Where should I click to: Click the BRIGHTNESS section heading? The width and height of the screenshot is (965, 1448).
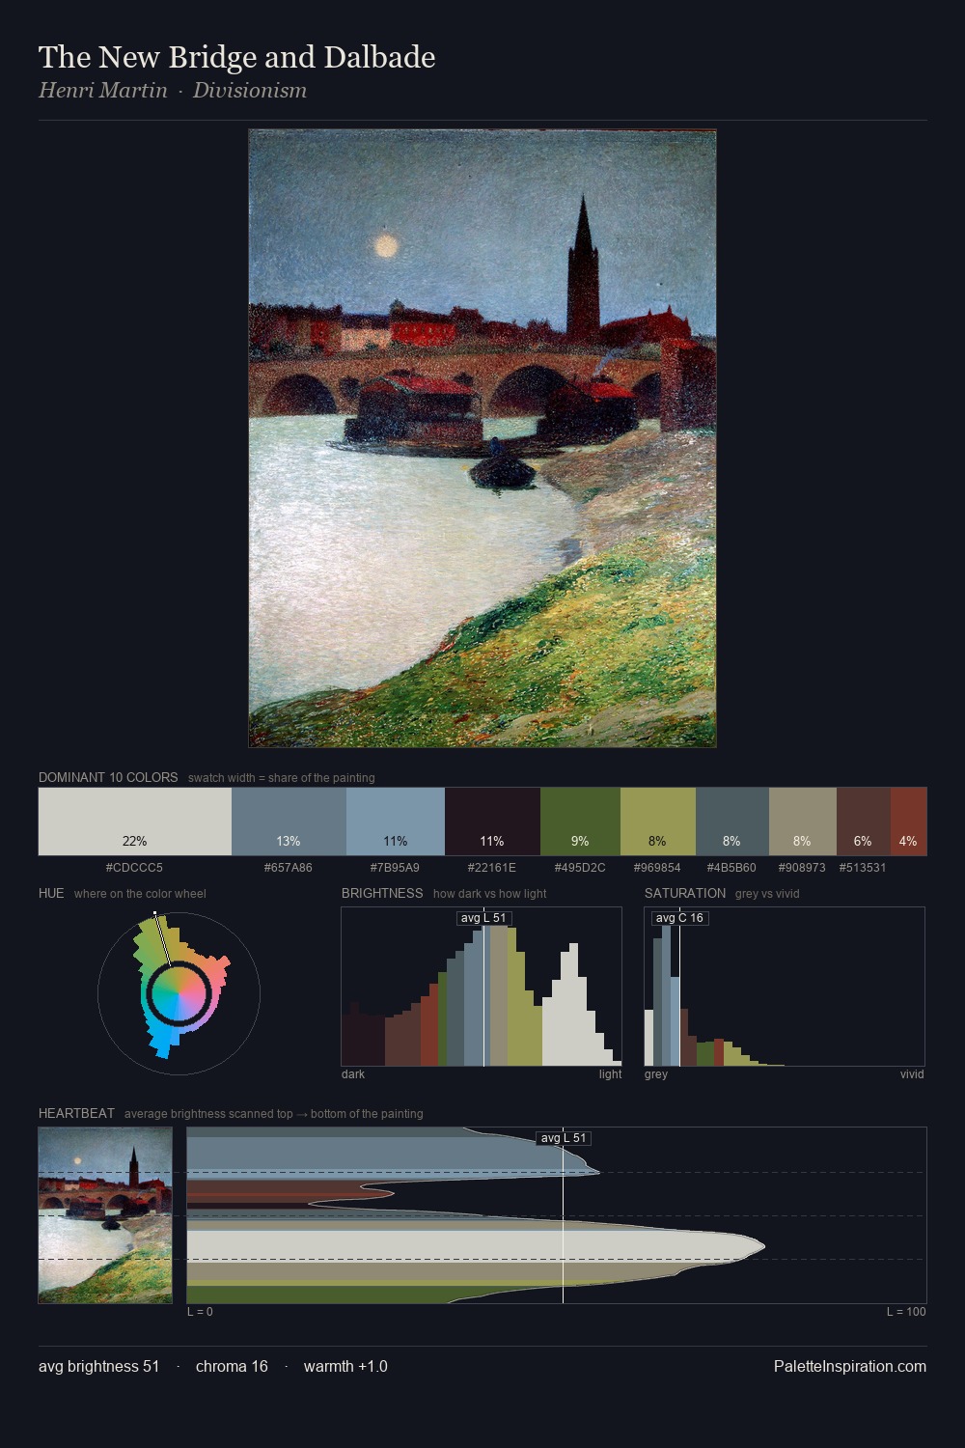coord(382,893)
